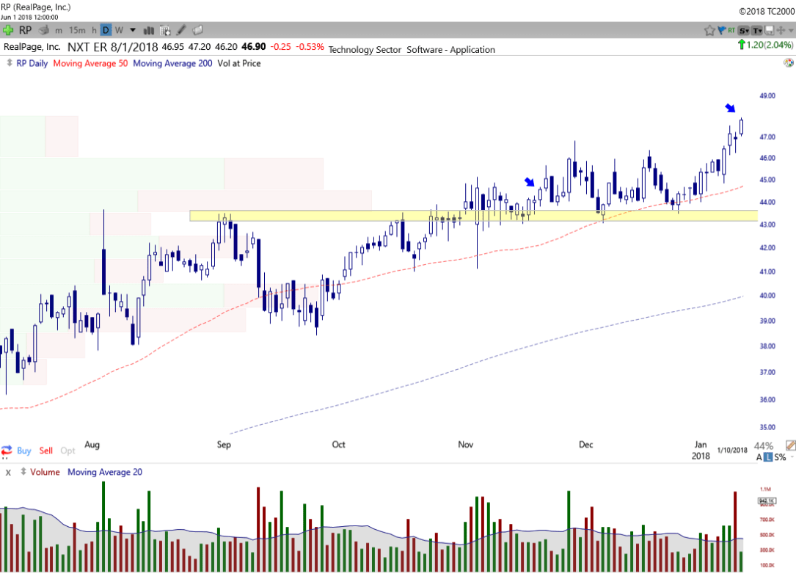This screenshot has width=796, height=579.
Task: Click the star favorite icon
Action: 709,30
